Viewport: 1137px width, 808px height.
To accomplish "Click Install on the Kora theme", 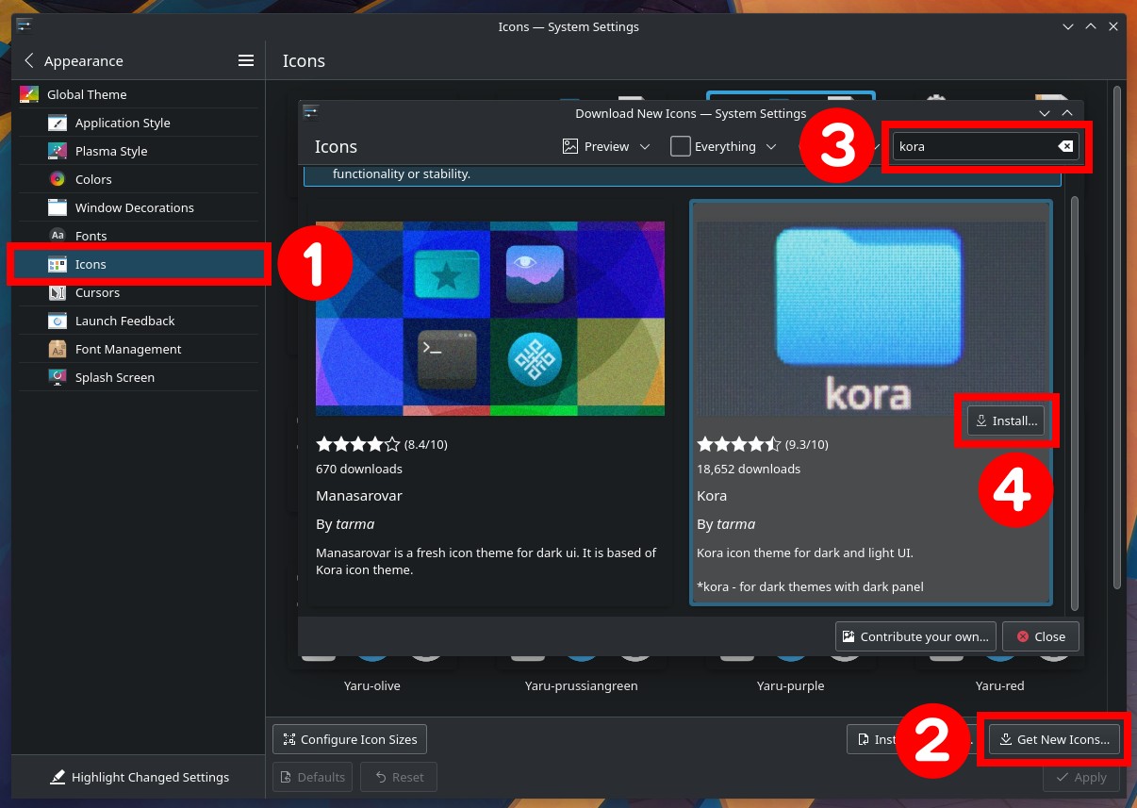I will coord(1007,420).
